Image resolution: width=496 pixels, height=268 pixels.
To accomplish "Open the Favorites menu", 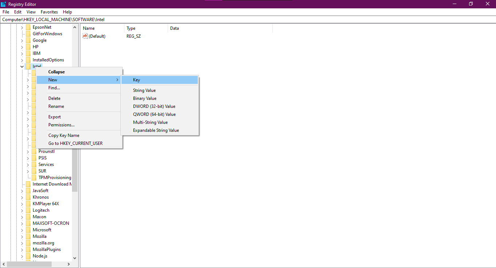I will [49, 12].
